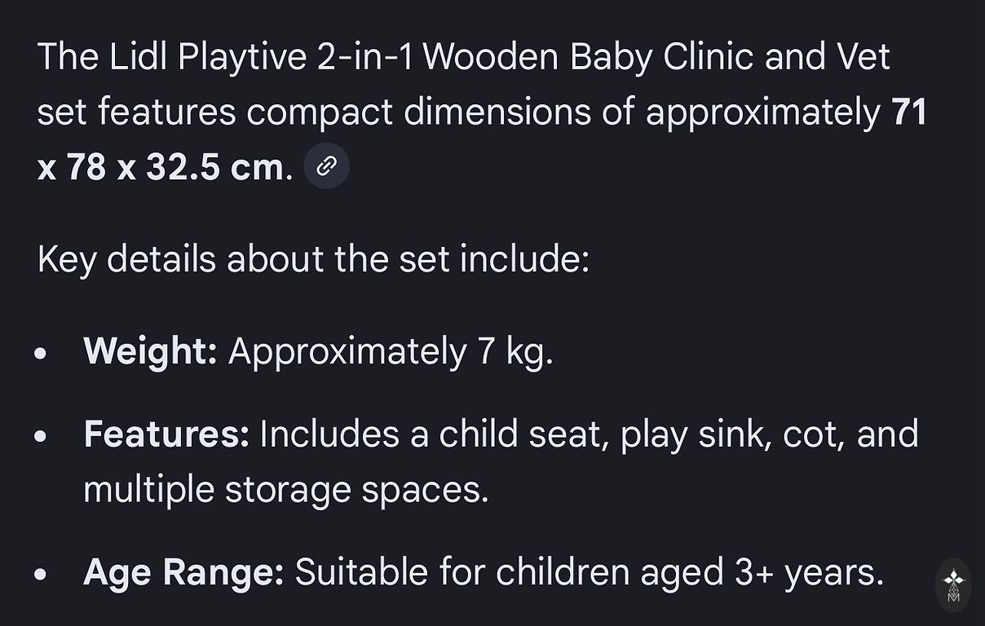Click the phrase "compact dimensions"
The image size is (985, 626).
[417, 112]
